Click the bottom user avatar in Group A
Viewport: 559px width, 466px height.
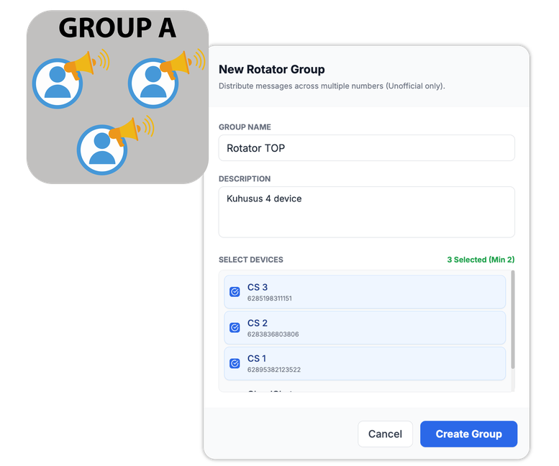tap(101, 149)
